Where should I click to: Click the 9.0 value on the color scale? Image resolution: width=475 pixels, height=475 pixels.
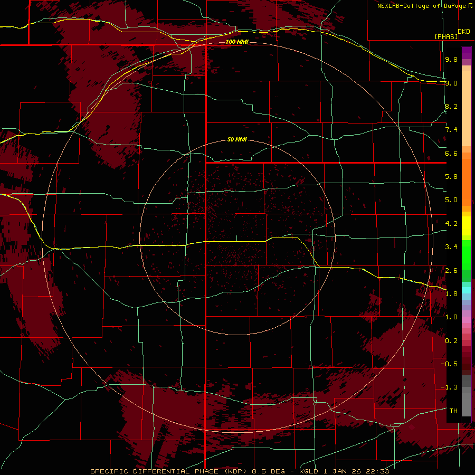click(451, 83)
